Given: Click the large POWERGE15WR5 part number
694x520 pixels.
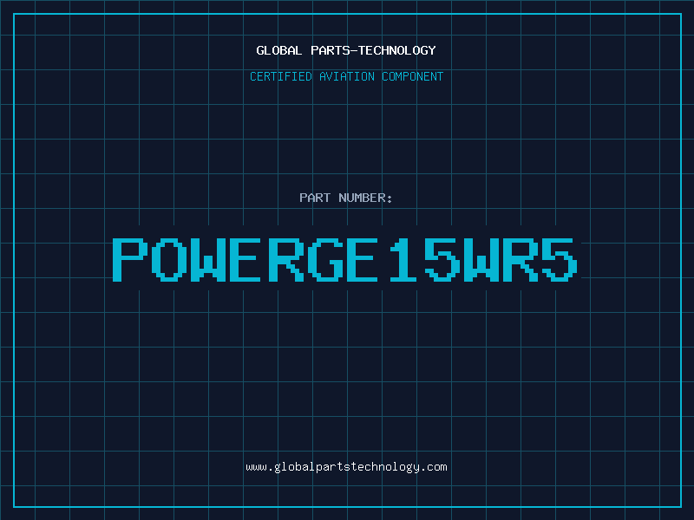Looking at the screenshot, I should pos(344,260).
